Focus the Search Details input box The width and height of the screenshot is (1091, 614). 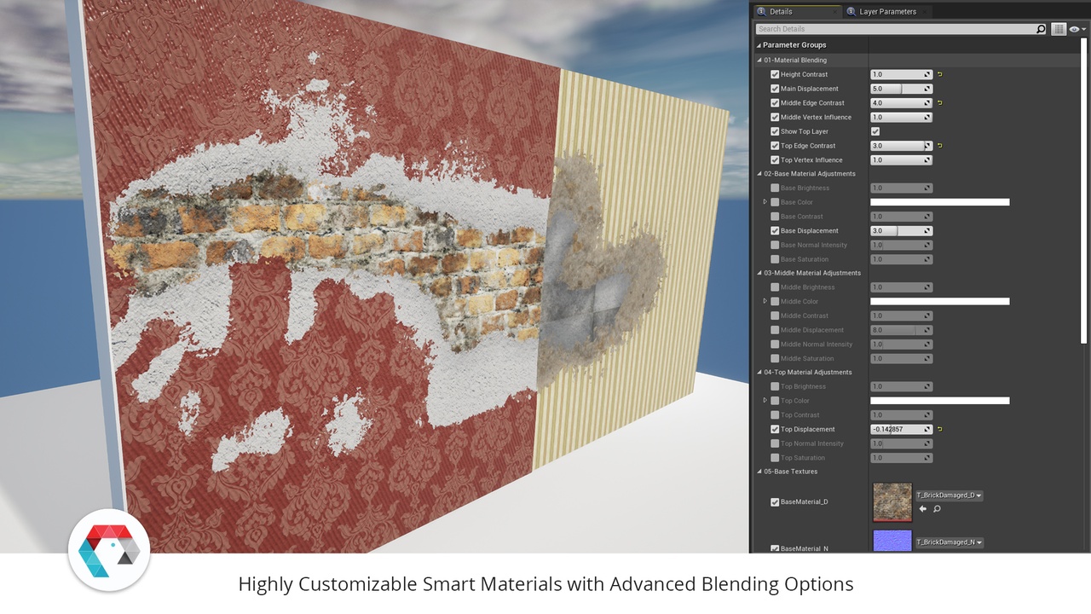click(x=895, y=29)
